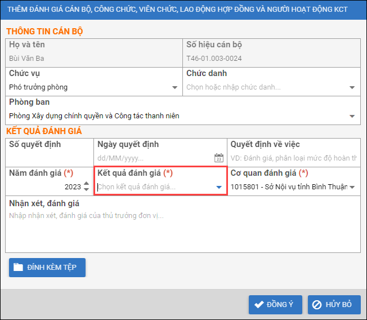
Task: Open the Kết quả đánh giá dropdown arrow
Action: pos(219,187)
